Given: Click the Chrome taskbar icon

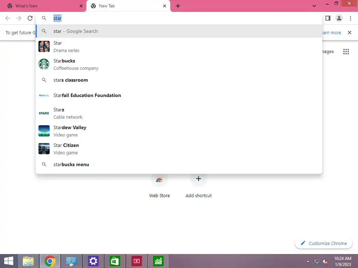Looking at the screenshot, I should [x=50, y=261].
